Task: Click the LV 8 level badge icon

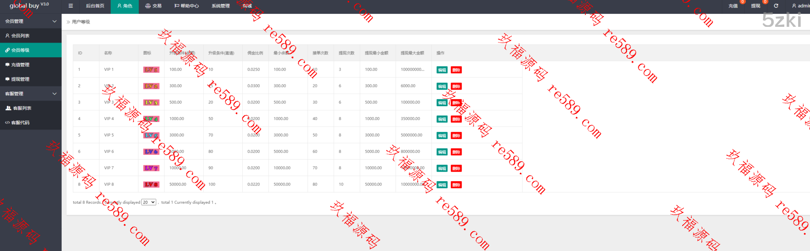Action: click(x=151, y=184)
